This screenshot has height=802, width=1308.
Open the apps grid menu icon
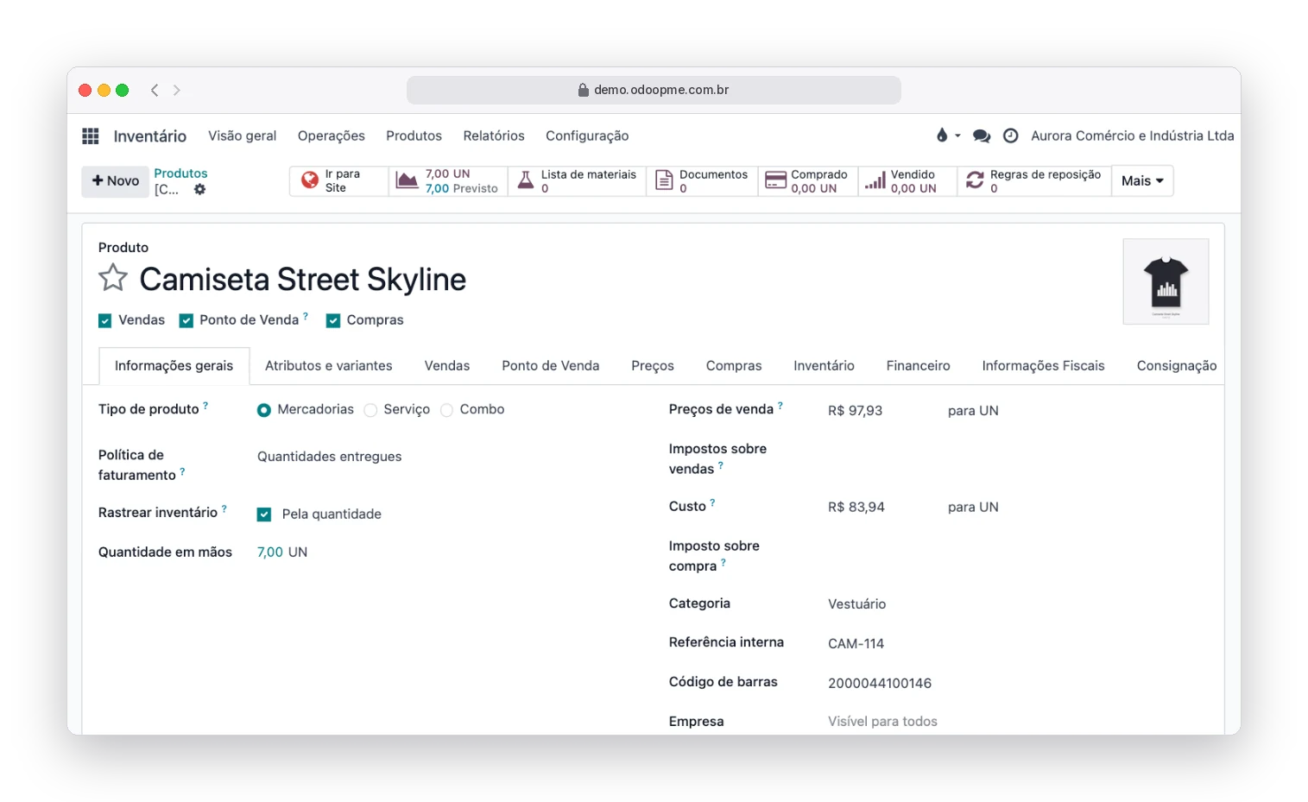coord(91,136)
